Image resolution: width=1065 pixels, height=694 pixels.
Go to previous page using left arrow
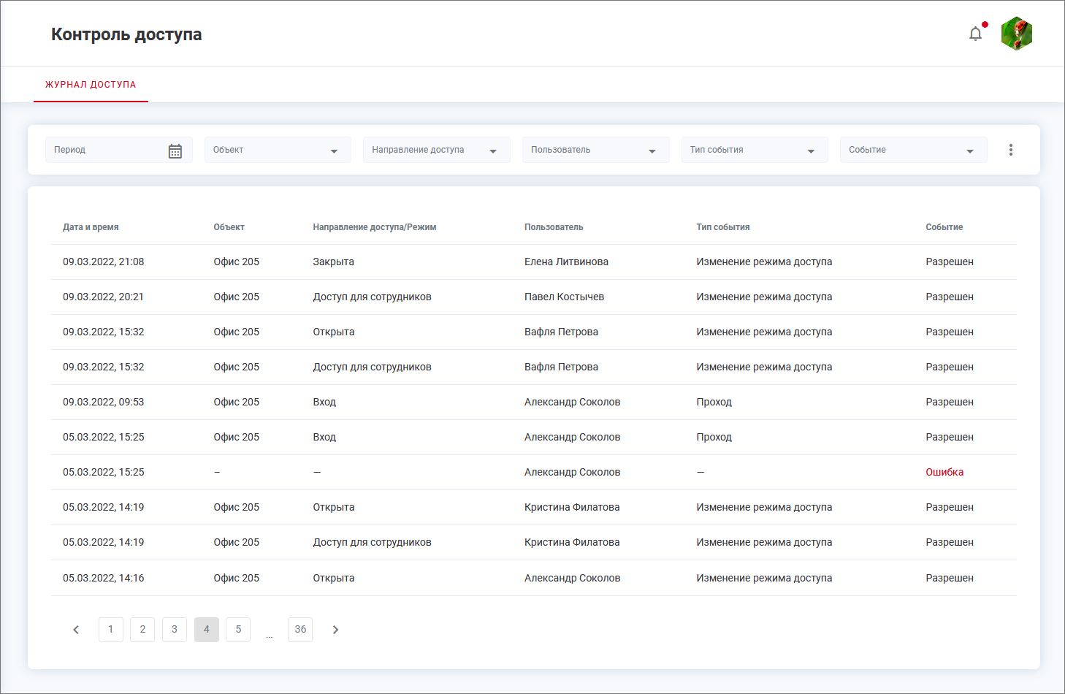[76, 630]
